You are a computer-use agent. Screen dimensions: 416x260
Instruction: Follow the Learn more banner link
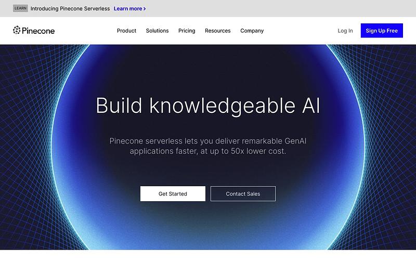129,8
